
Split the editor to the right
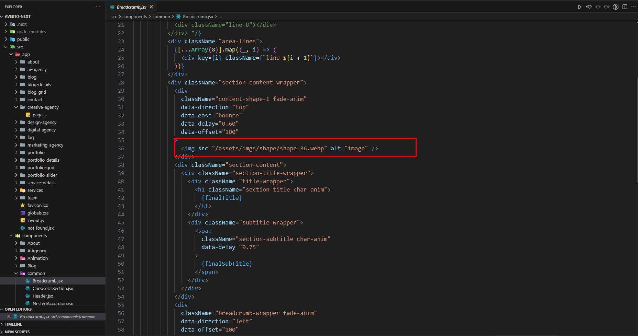[625, 7]
